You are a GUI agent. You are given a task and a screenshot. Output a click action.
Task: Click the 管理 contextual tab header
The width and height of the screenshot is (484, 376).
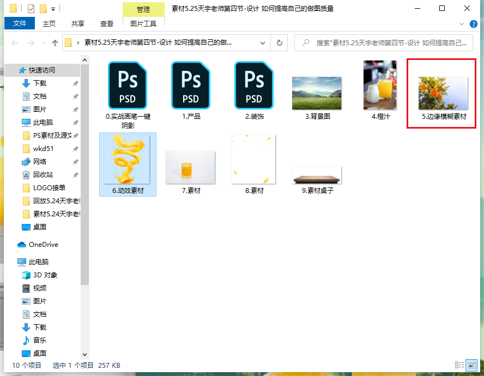pyautogui.click(x=143, y=9)
